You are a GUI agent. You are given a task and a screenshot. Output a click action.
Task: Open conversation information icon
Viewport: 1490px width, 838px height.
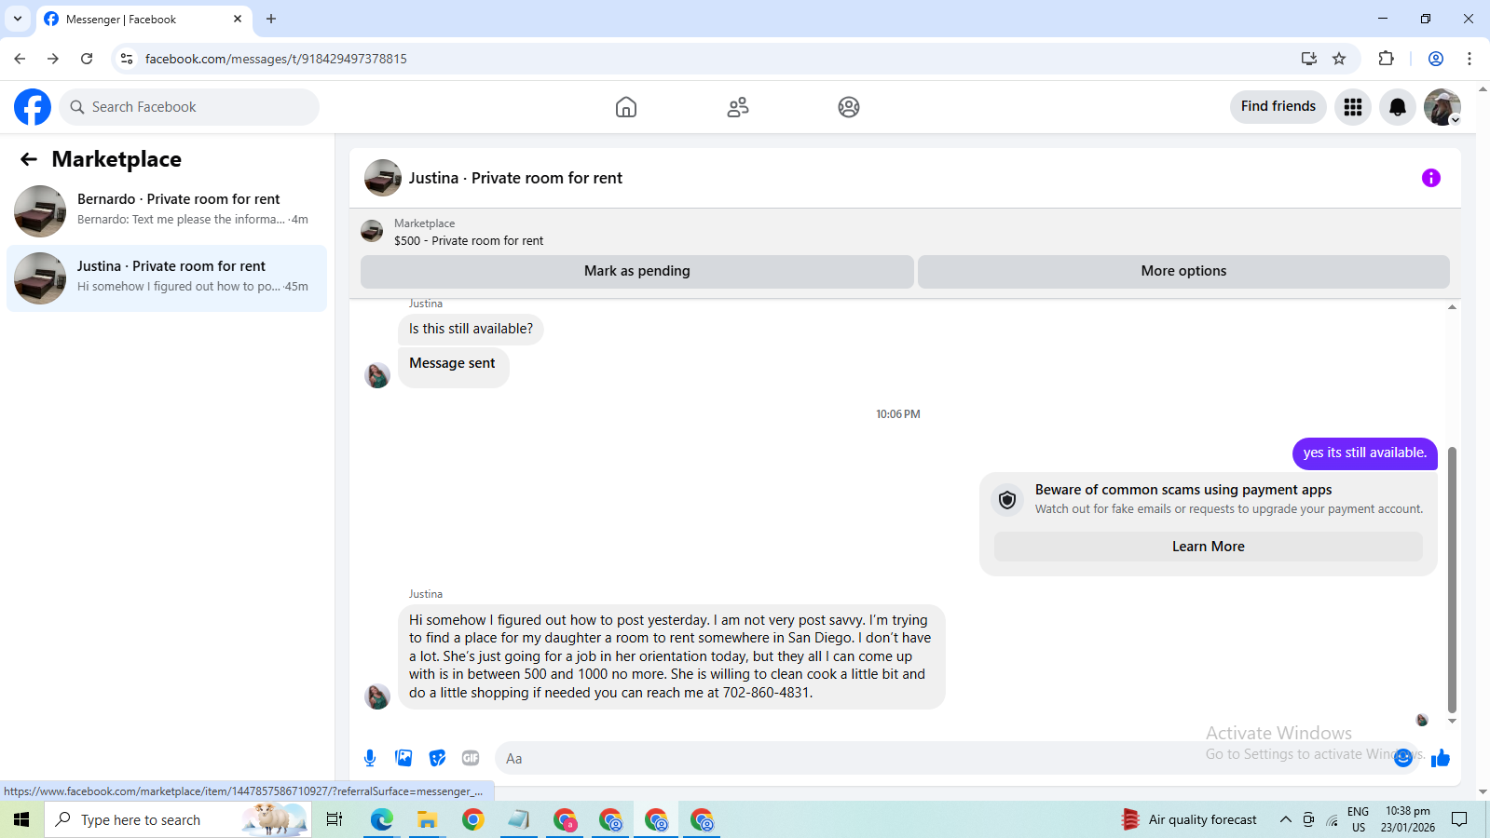point(1431,178)
